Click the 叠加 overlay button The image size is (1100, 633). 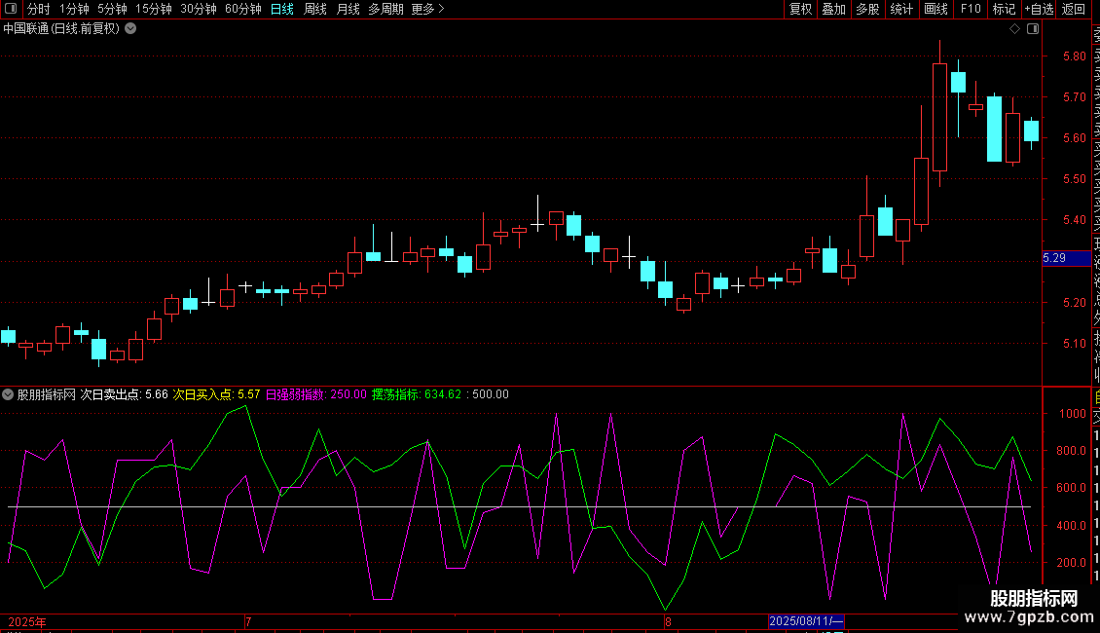pos(833,9)
